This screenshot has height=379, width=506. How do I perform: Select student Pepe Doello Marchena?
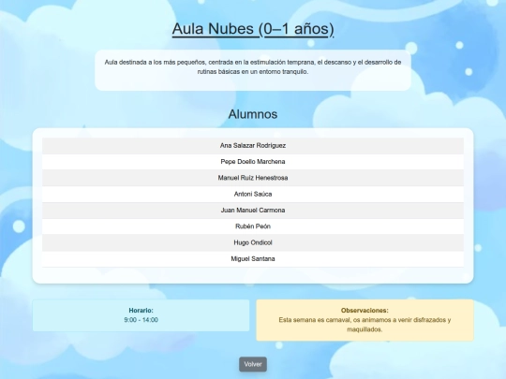253,162
